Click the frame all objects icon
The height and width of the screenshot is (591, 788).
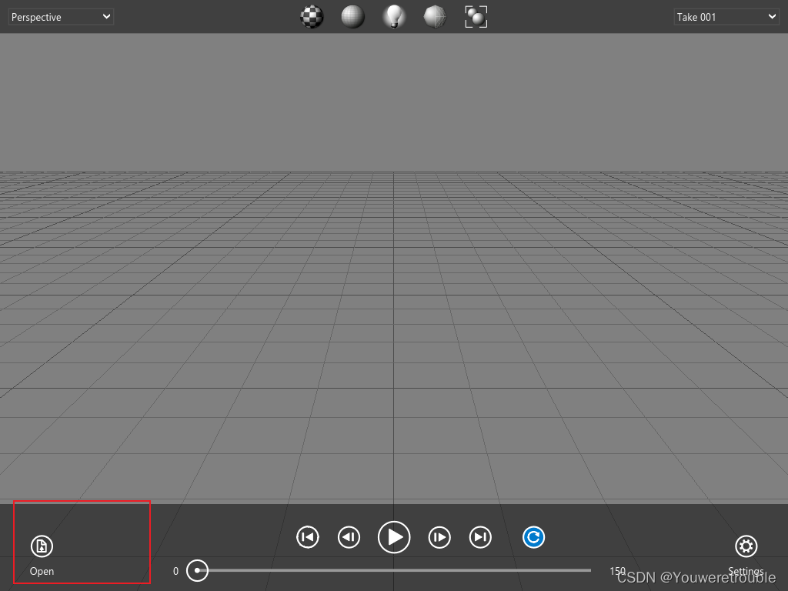pyautogui.click(x=476, y=17)
